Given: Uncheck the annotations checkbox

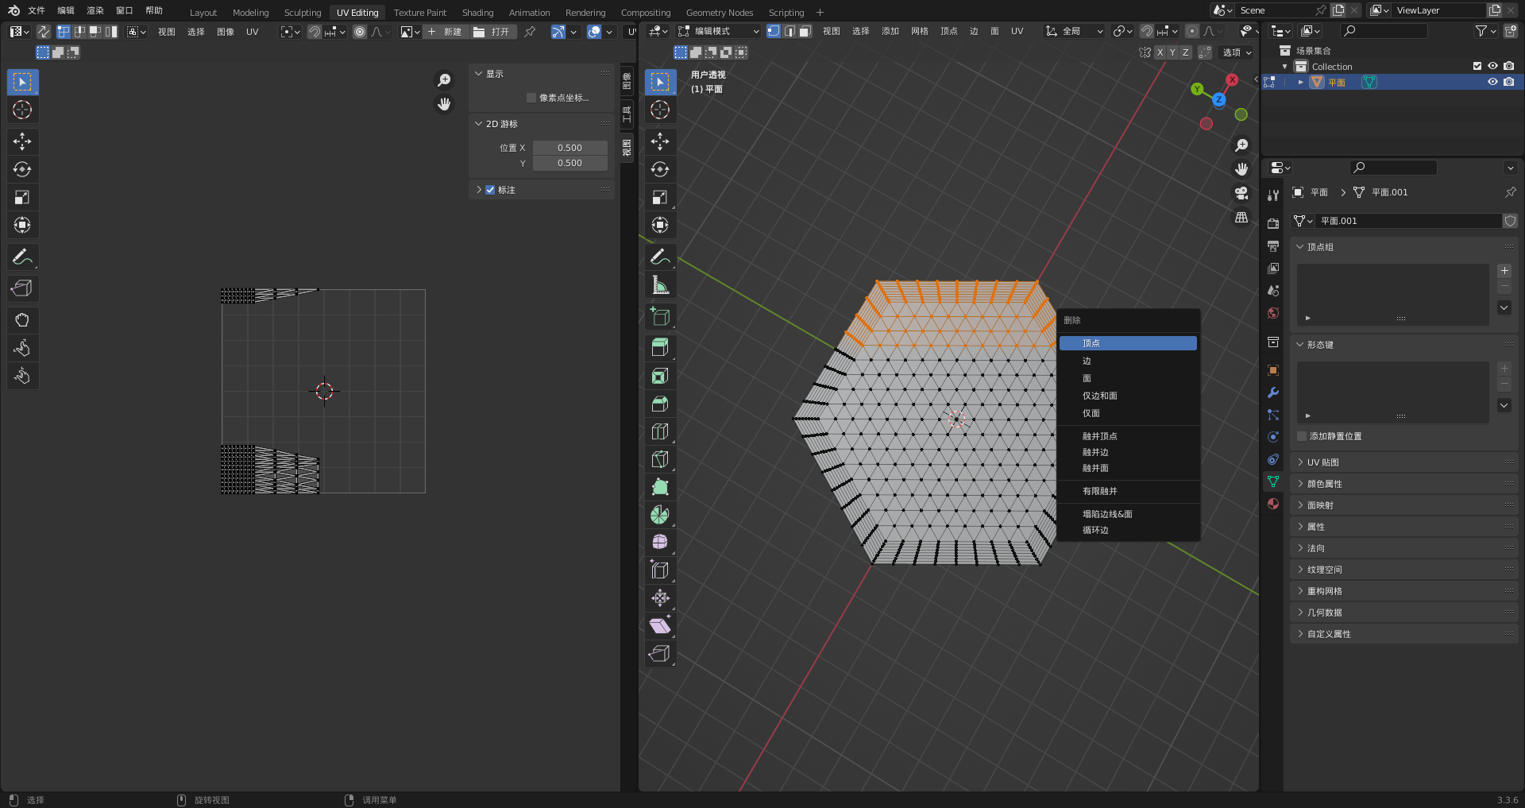Looking at the screenshot, I should (490, 190).
